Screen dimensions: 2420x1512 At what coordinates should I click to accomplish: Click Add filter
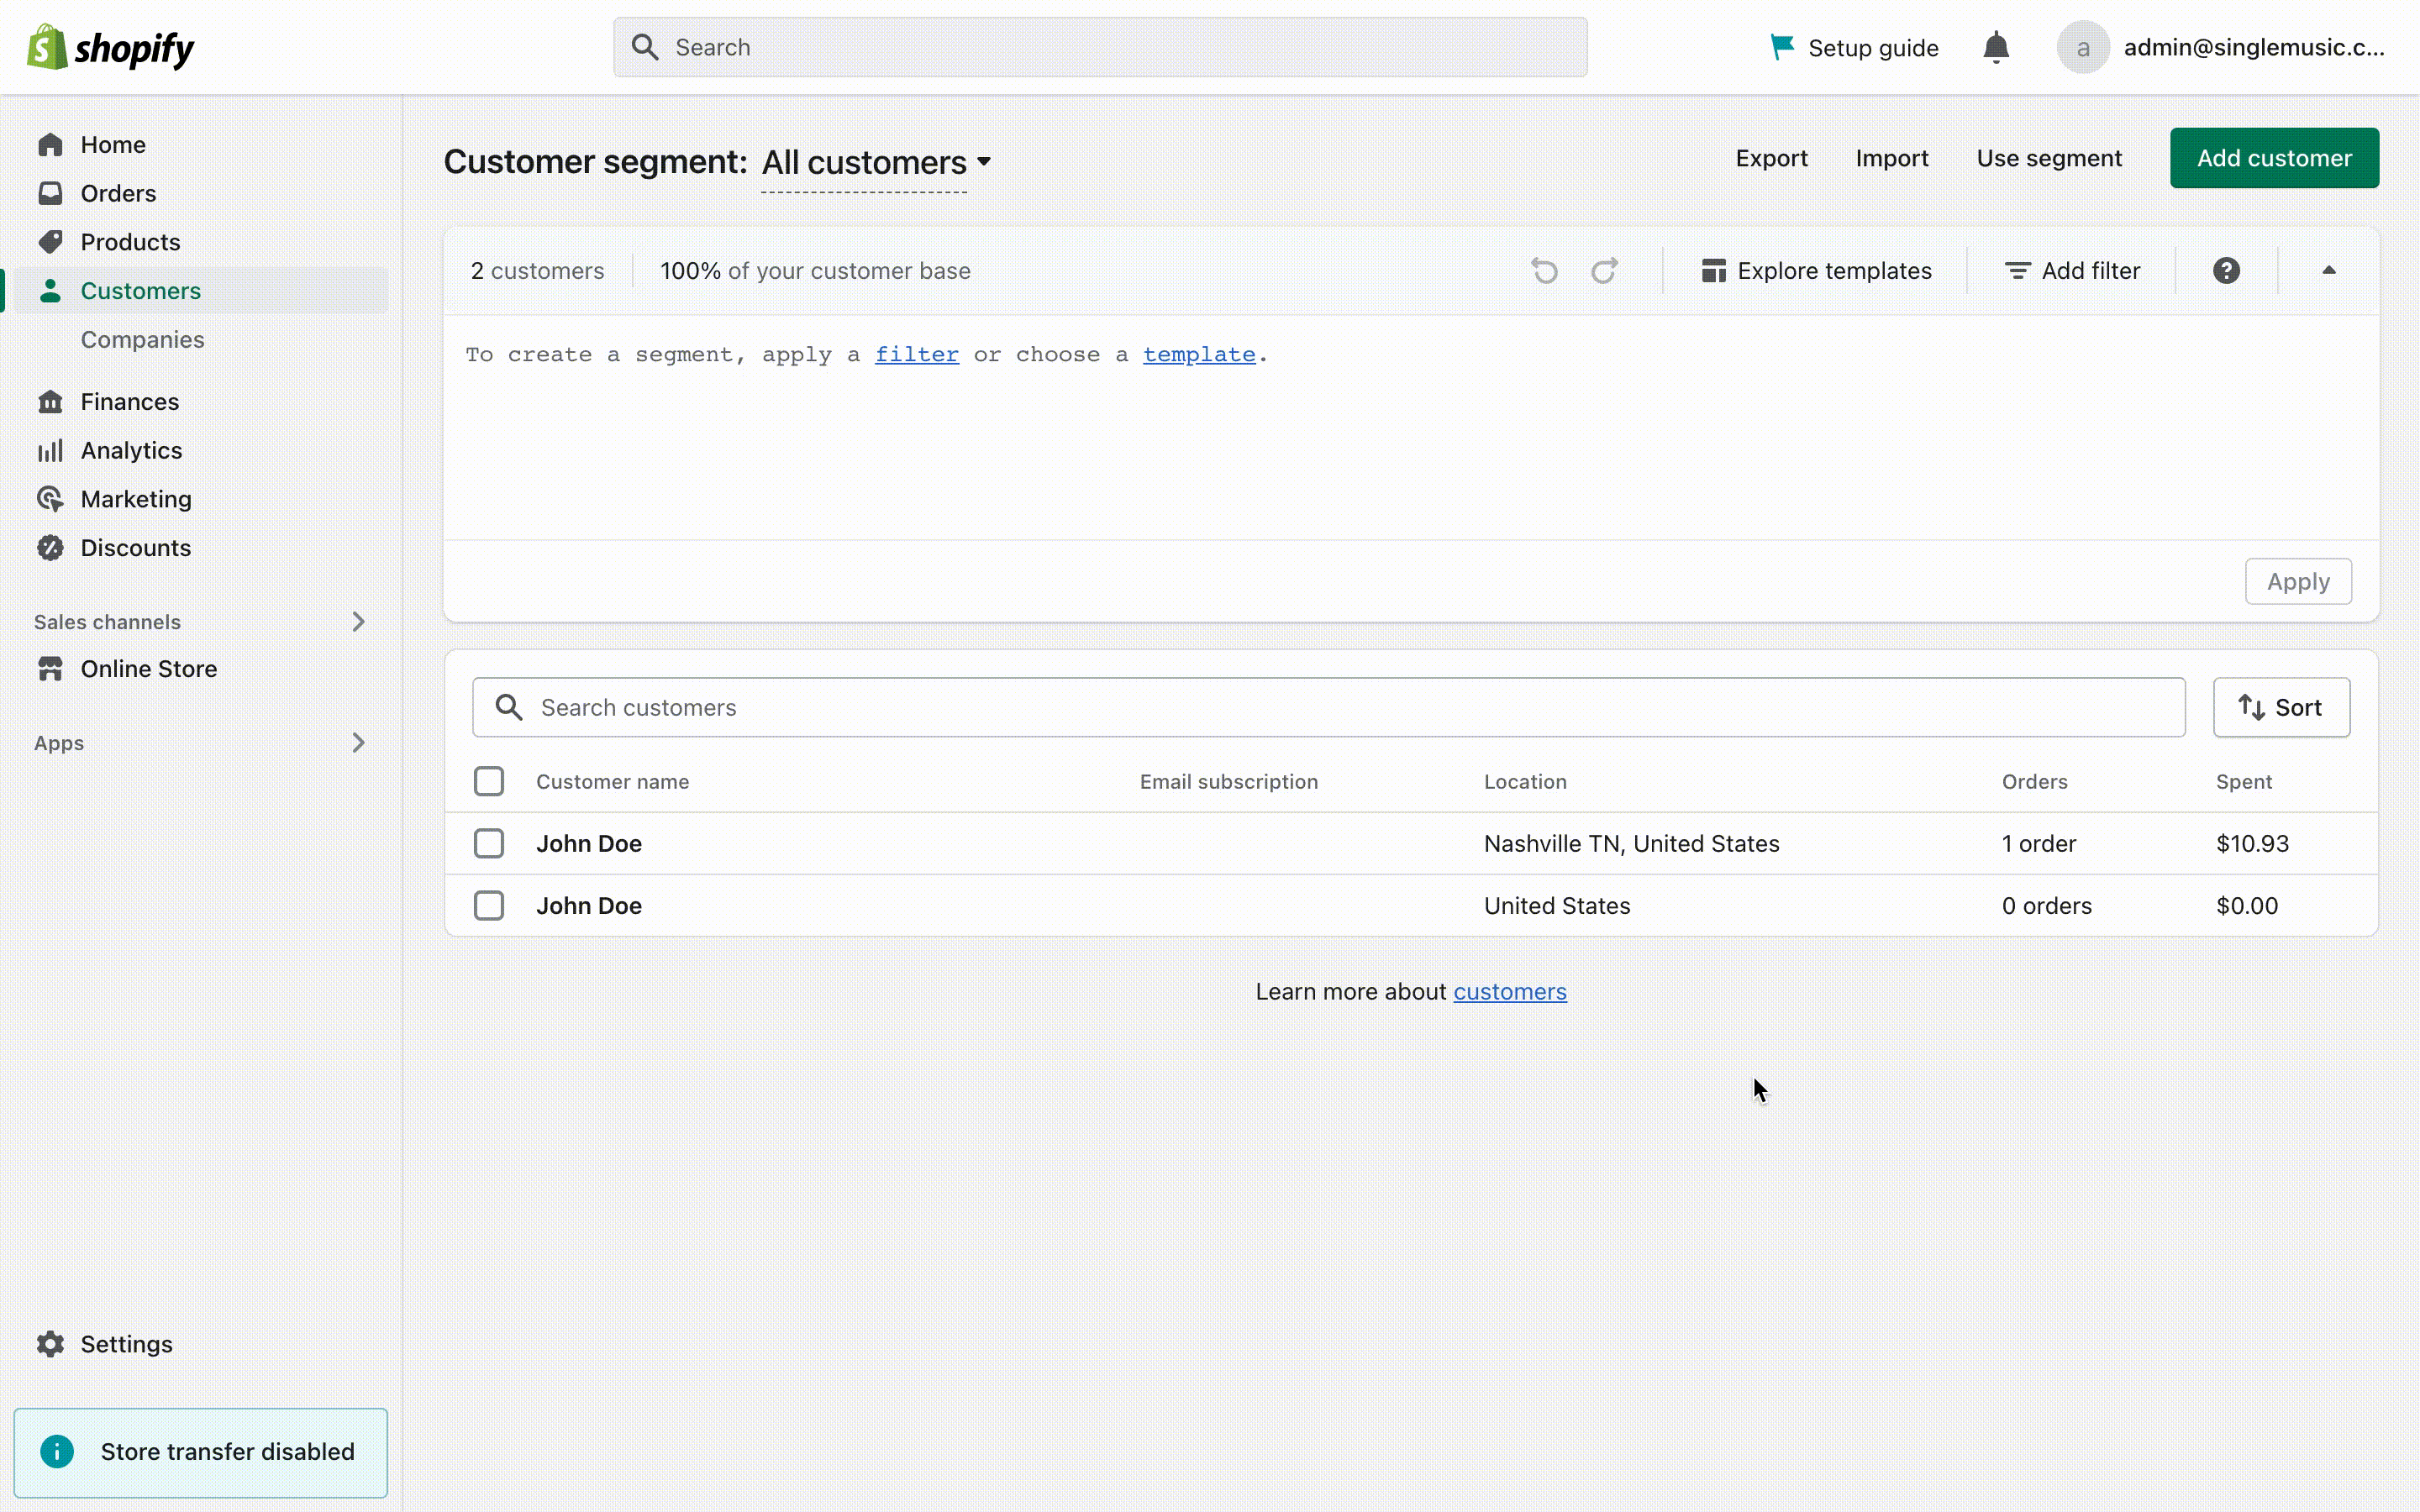click(2073, 271)
